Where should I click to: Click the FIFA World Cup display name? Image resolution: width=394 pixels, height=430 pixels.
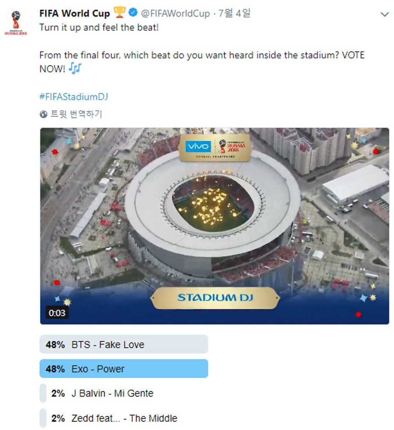pos(75,13)
